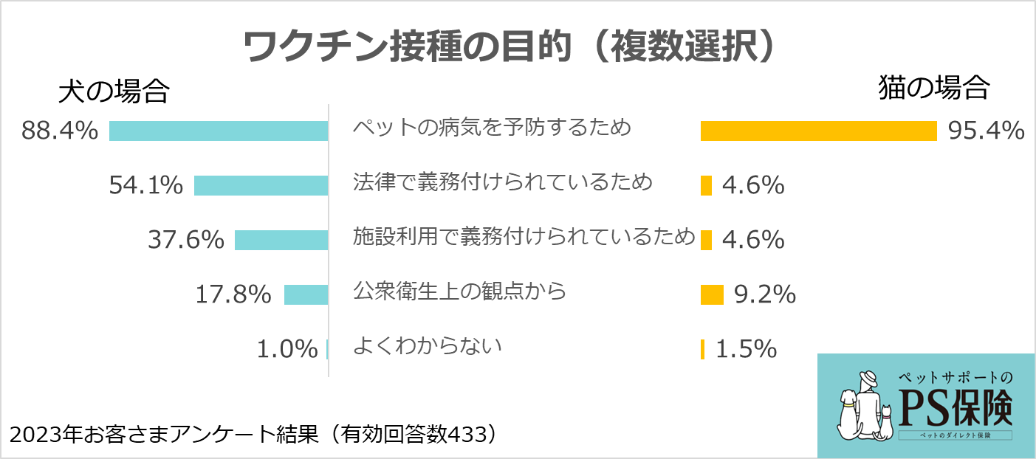
Task: Click the 猫の場合 heading
Action: pos(933,89)
